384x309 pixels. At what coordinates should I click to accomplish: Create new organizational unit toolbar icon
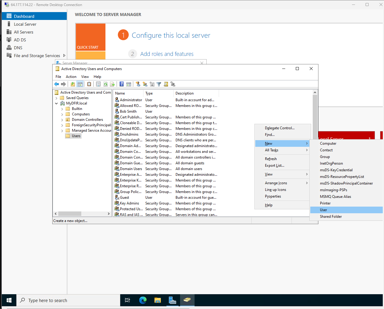(152, 84)
